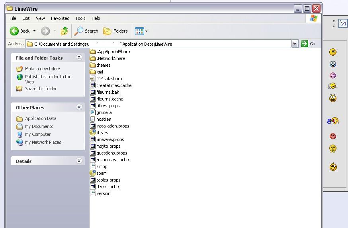Image resolution: width=348 pixels, height=228 pixels.
Task: Select the 414splashpro file icon
Action: pyautogui.click(x=93, y=79)
